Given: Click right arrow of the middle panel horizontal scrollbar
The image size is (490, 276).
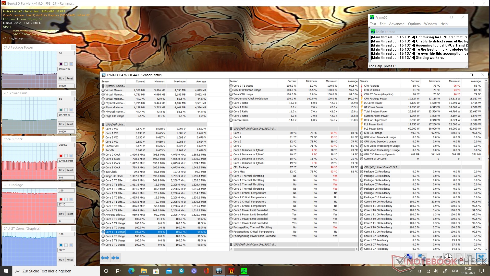Looking at the screenshot, I should click(357, 249).
